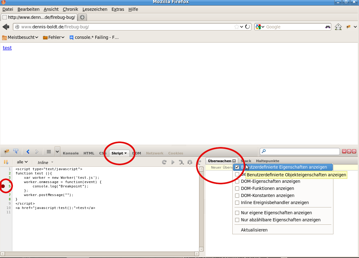Image resolution: width=359 pixels, height=258 pixels.
Task: Switch to the Konsole tab
Action: pos(71,153)
